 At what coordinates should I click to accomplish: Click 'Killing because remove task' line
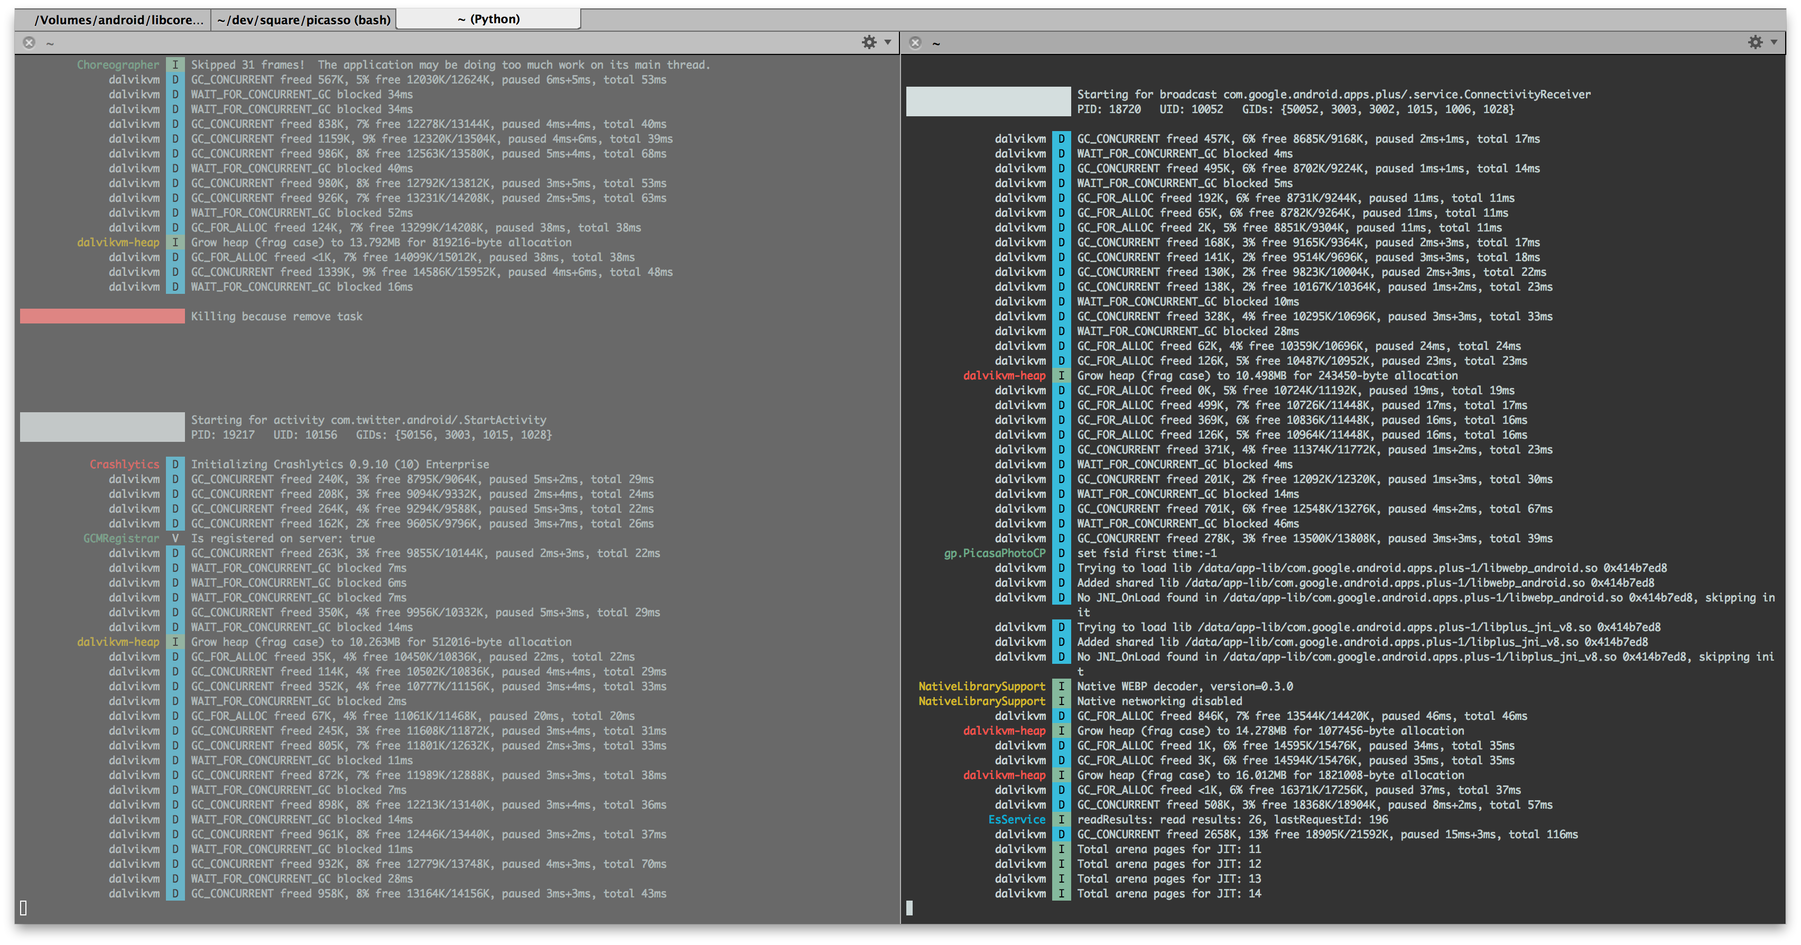tap(277, 316)
